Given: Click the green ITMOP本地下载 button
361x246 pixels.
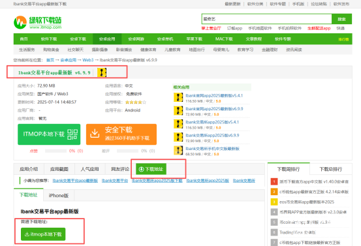Looking at the screenshot, I should (x=49, y=134).
